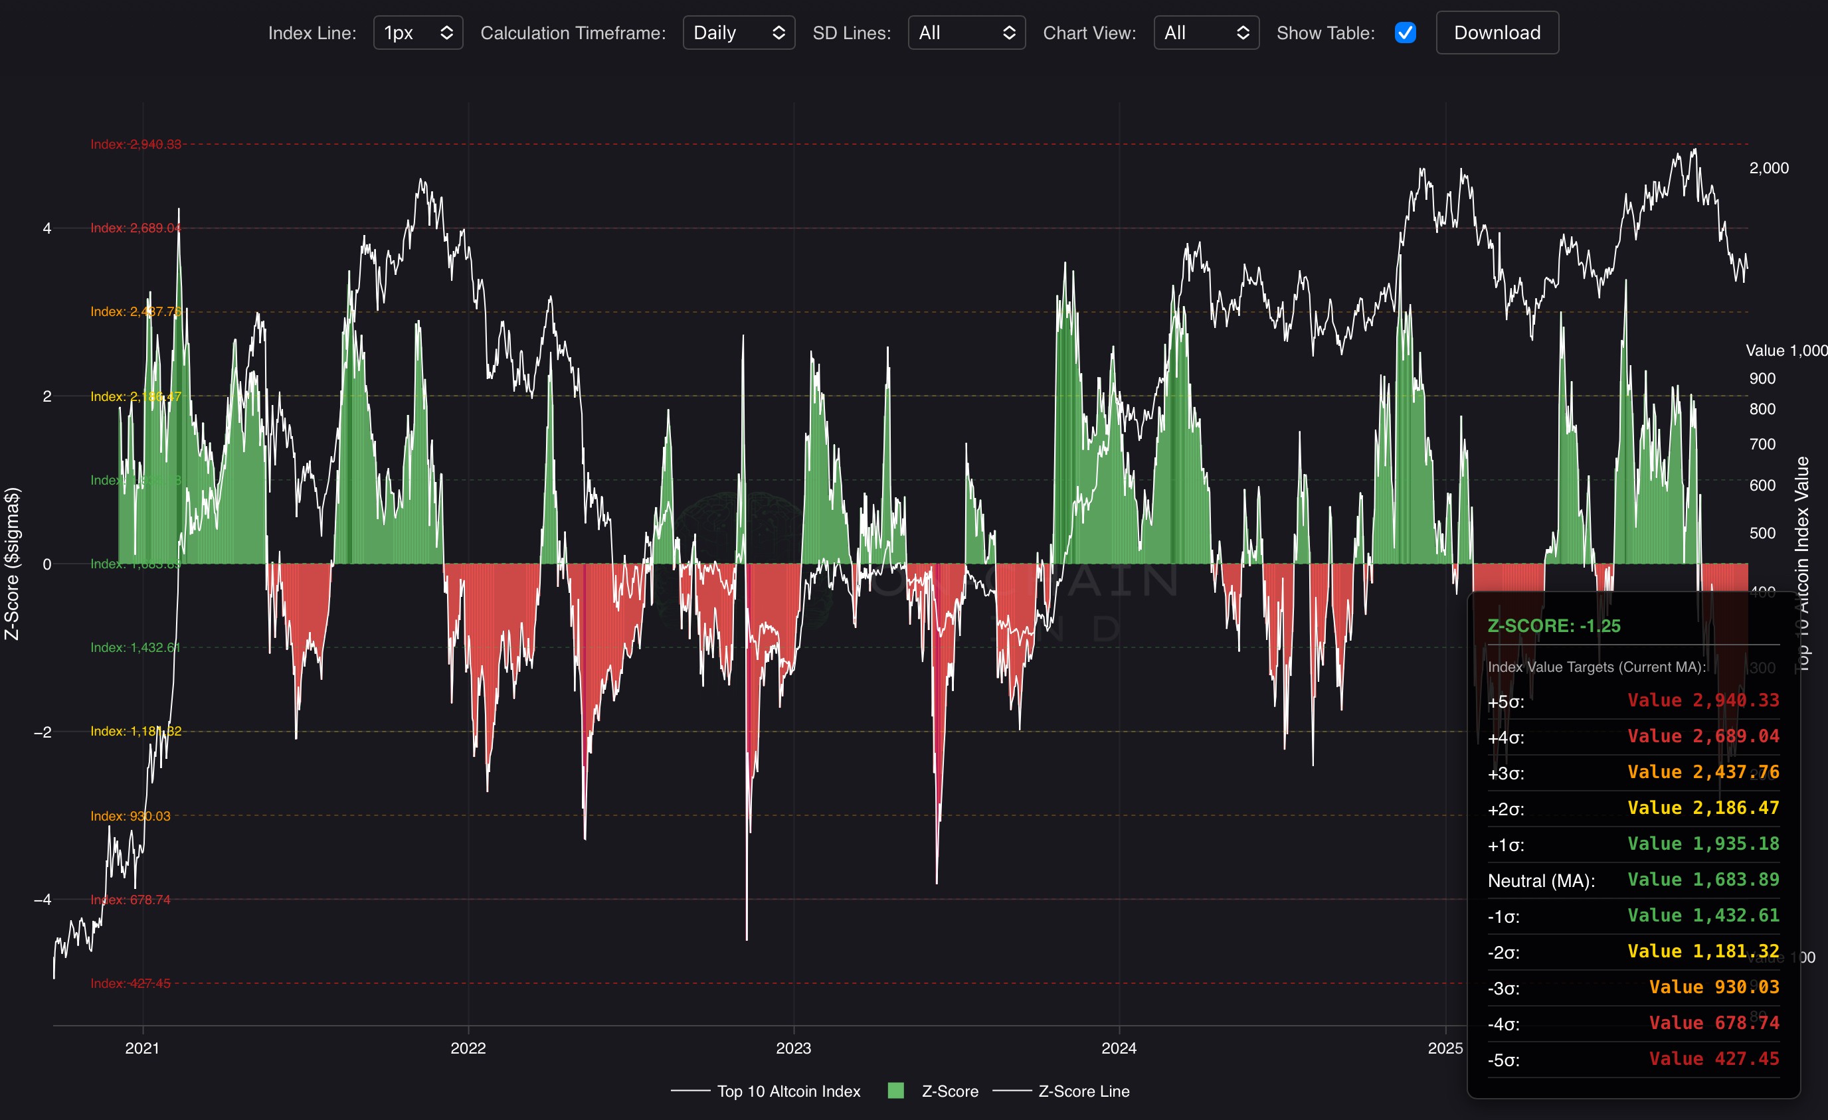Click the 2023 x-axis label
The width and height of the screenshot is (1828, 1120).
(793, 1048)
